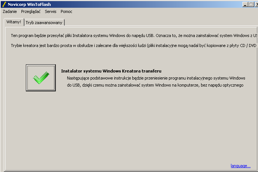Switch to the Tryb zaawansowany tab

(x=44, y=23)
